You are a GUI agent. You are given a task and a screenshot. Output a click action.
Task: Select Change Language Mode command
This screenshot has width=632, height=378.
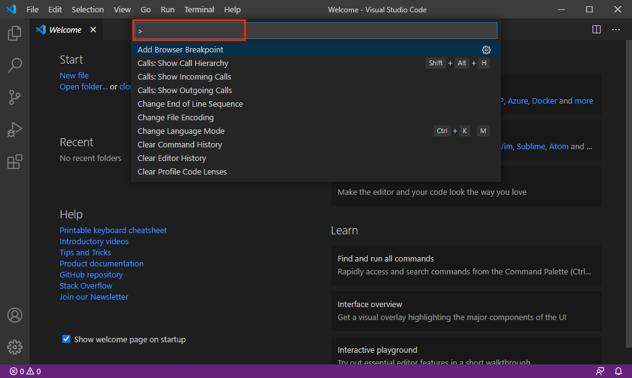pyautogui.click(x=181, y=131)
